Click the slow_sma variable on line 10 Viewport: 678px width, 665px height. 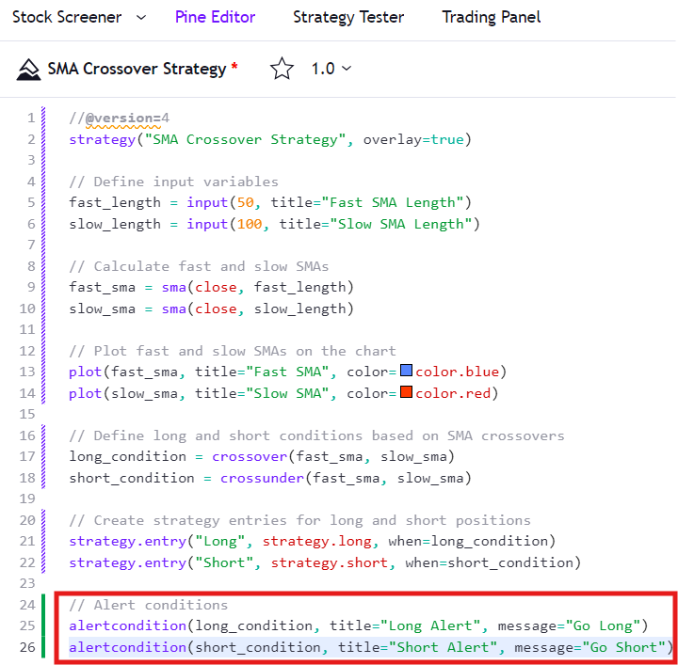pos(102,309)
